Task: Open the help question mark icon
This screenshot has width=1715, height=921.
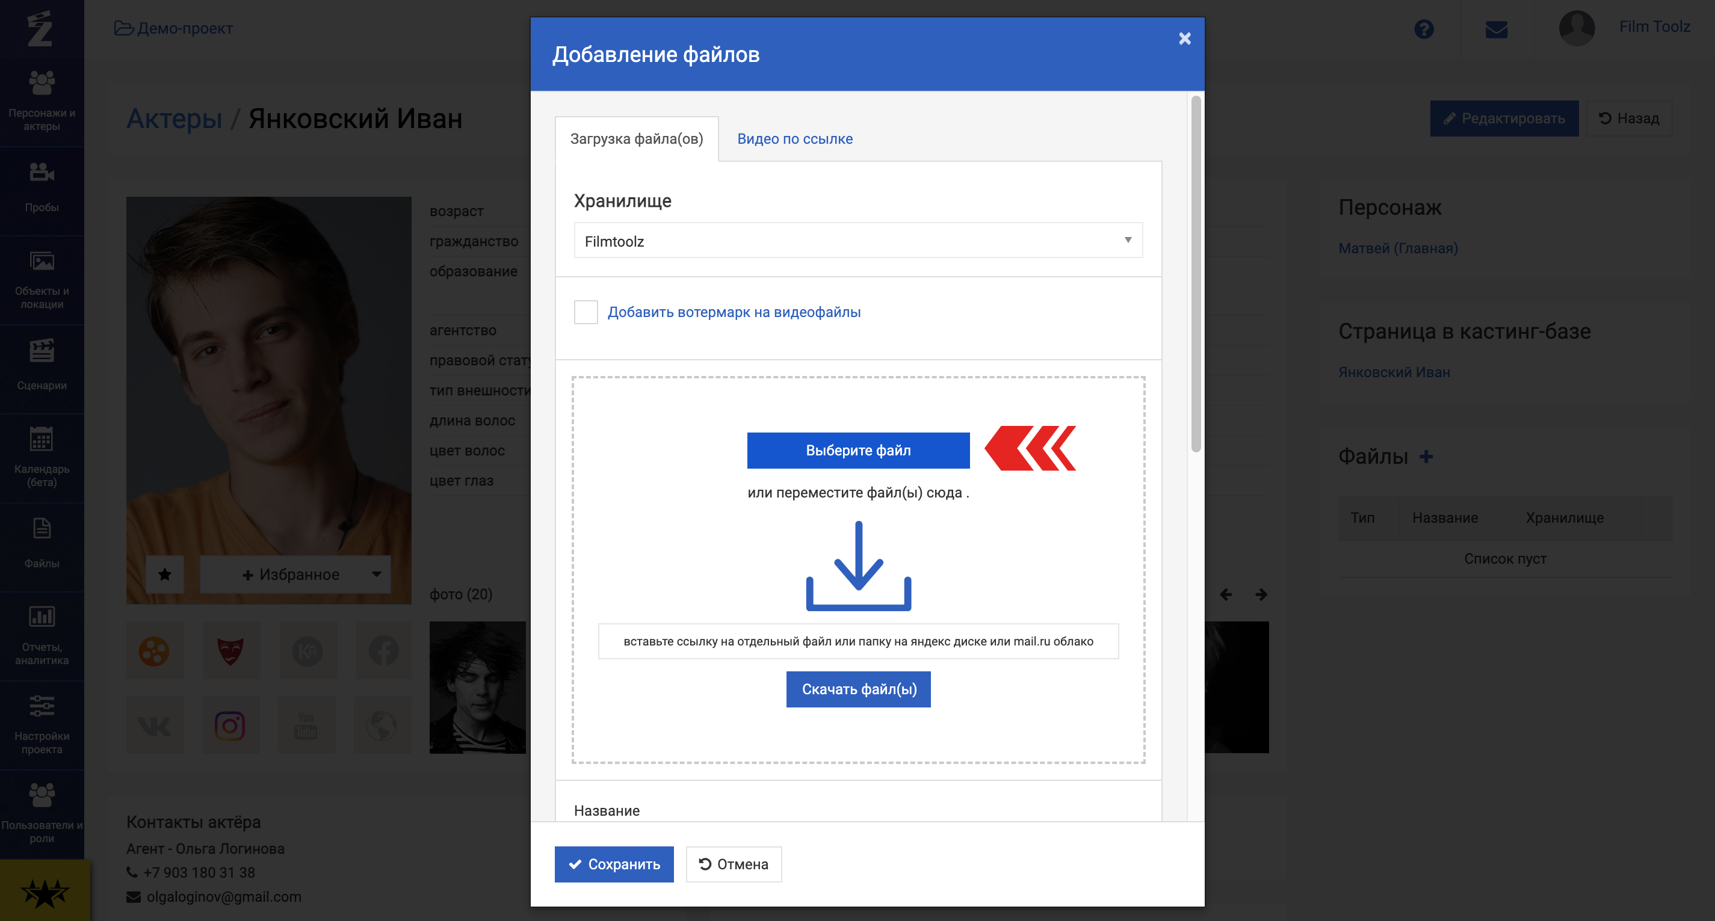Action: (1423, 29)
